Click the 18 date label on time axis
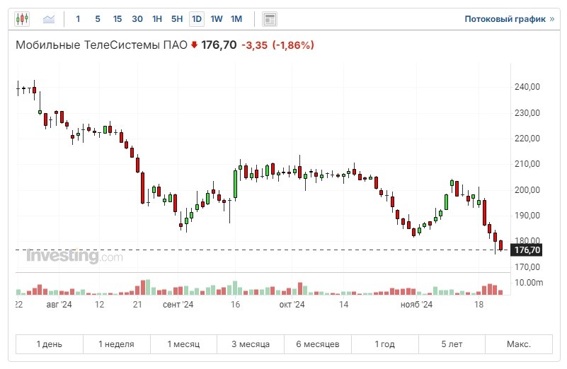The height and width of the screenshot is (369, 567). click(479, 305)
